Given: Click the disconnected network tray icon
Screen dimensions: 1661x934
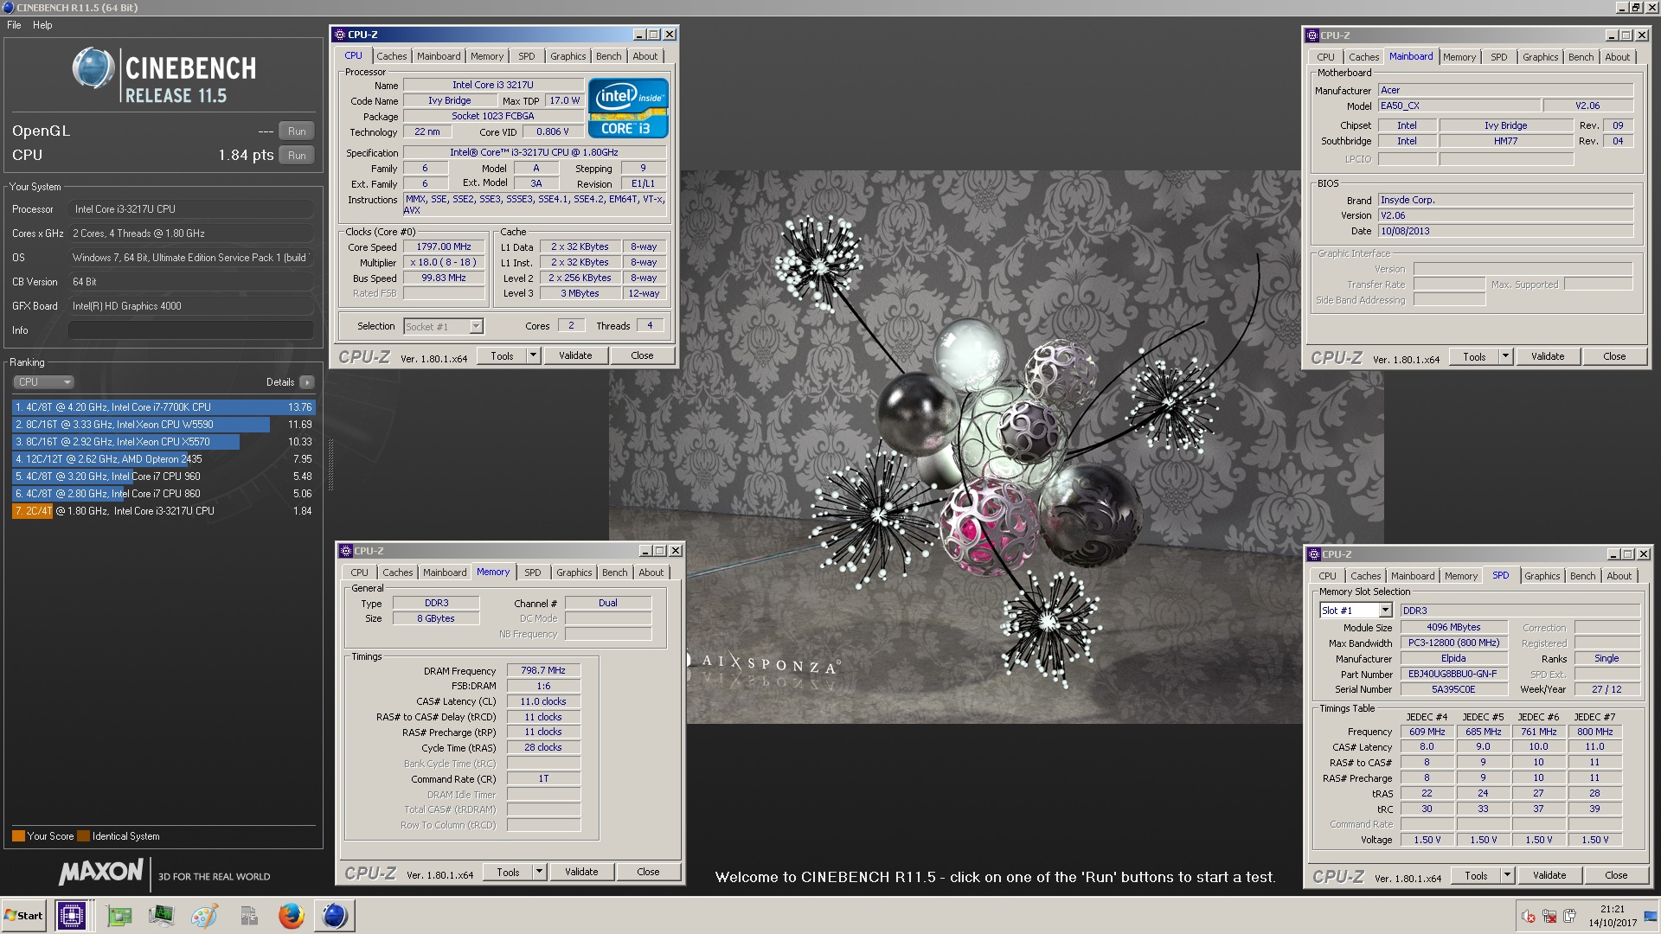Looking at the screenshot, I should tap(1549, 917).
